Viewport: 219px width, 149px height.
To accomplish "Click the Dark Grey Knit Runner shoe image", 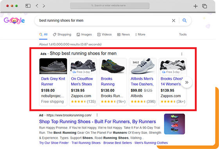I will click(53, 66).
